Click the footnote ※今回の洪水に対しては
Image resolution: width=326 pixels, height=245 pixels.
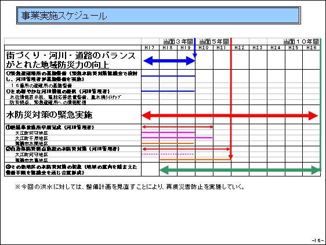point(130,187)
